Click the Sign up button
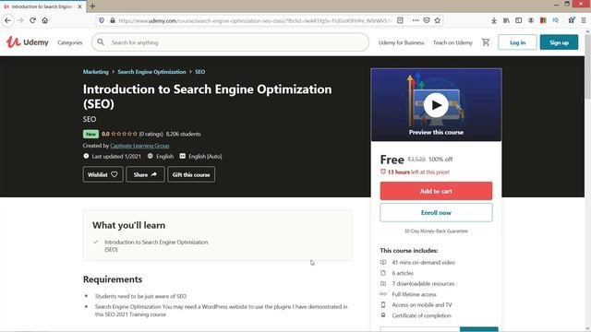This screenshot has height=332, width=591. click(559, 42)
